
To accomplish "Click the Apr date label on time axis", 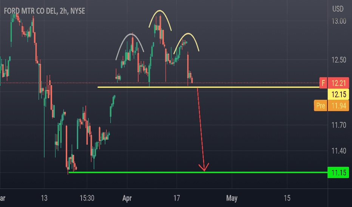I will [127, 198].
